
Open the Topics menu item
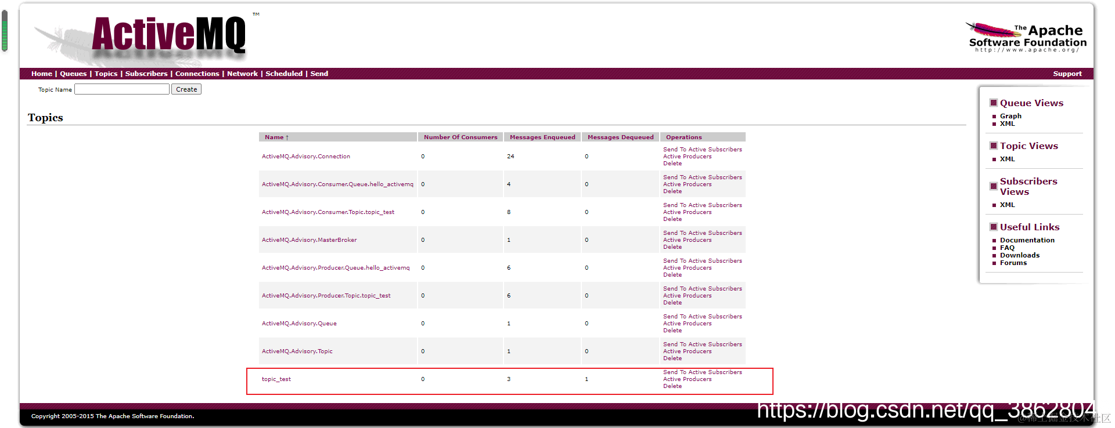tap(106, 74)
